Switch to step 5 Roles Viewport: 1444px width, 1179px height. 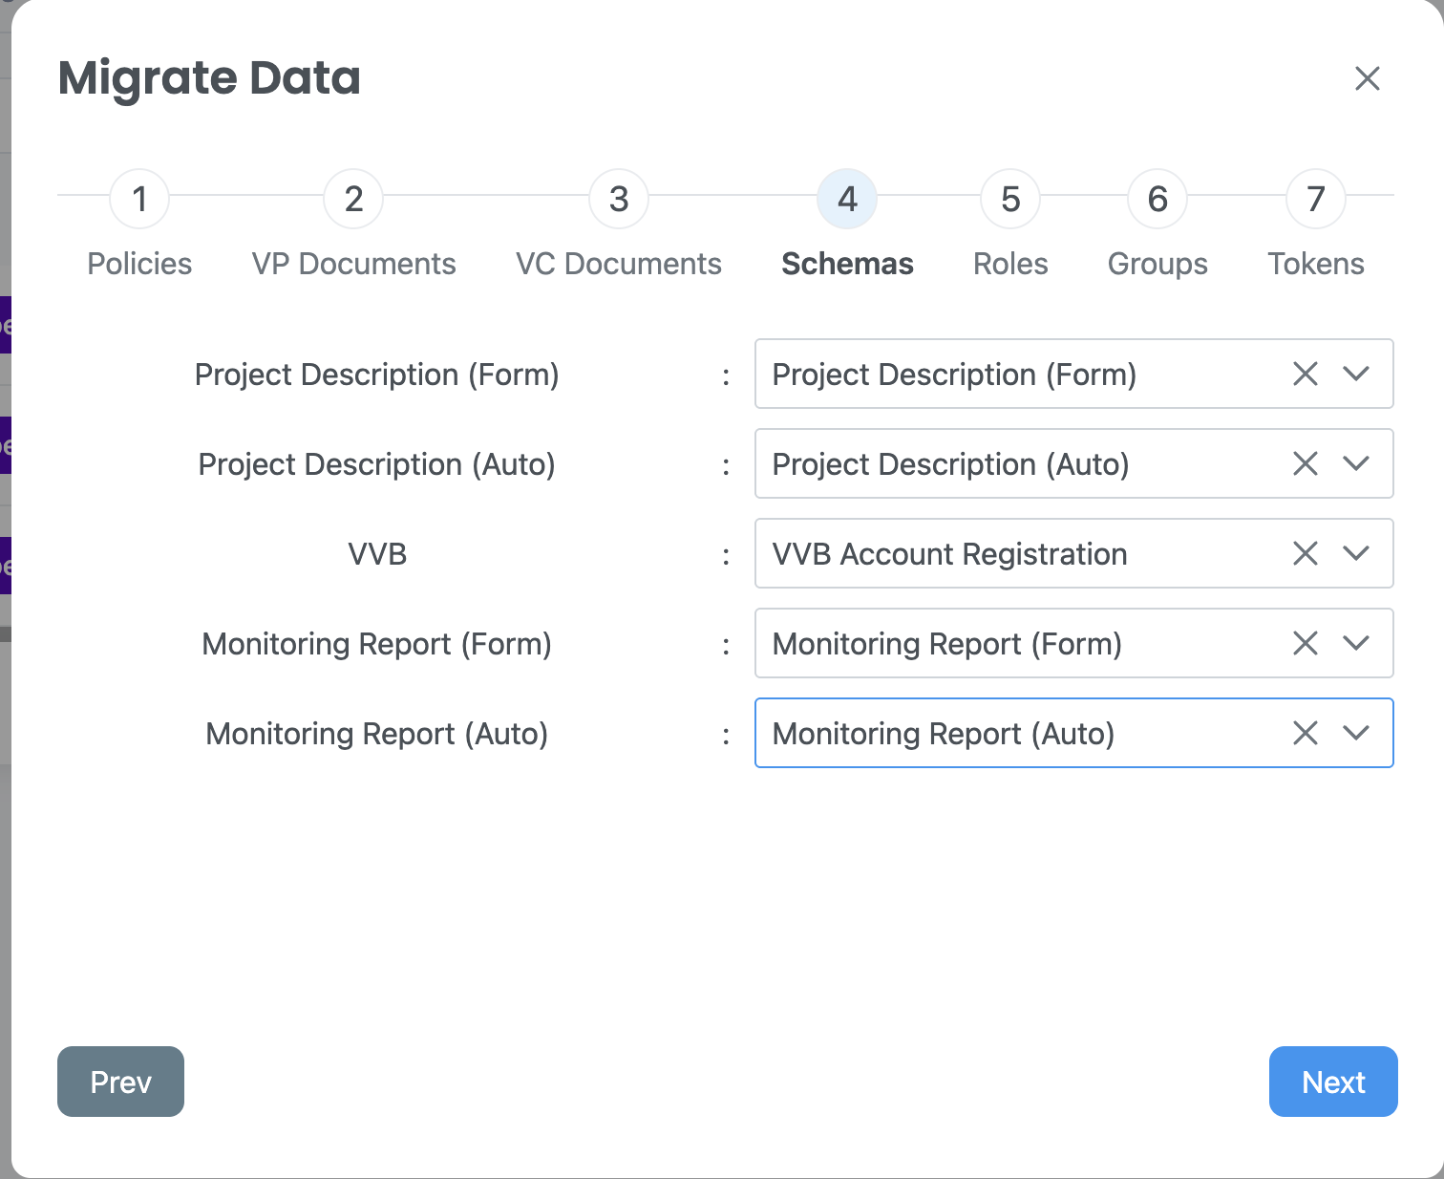tap(1010, 199)
